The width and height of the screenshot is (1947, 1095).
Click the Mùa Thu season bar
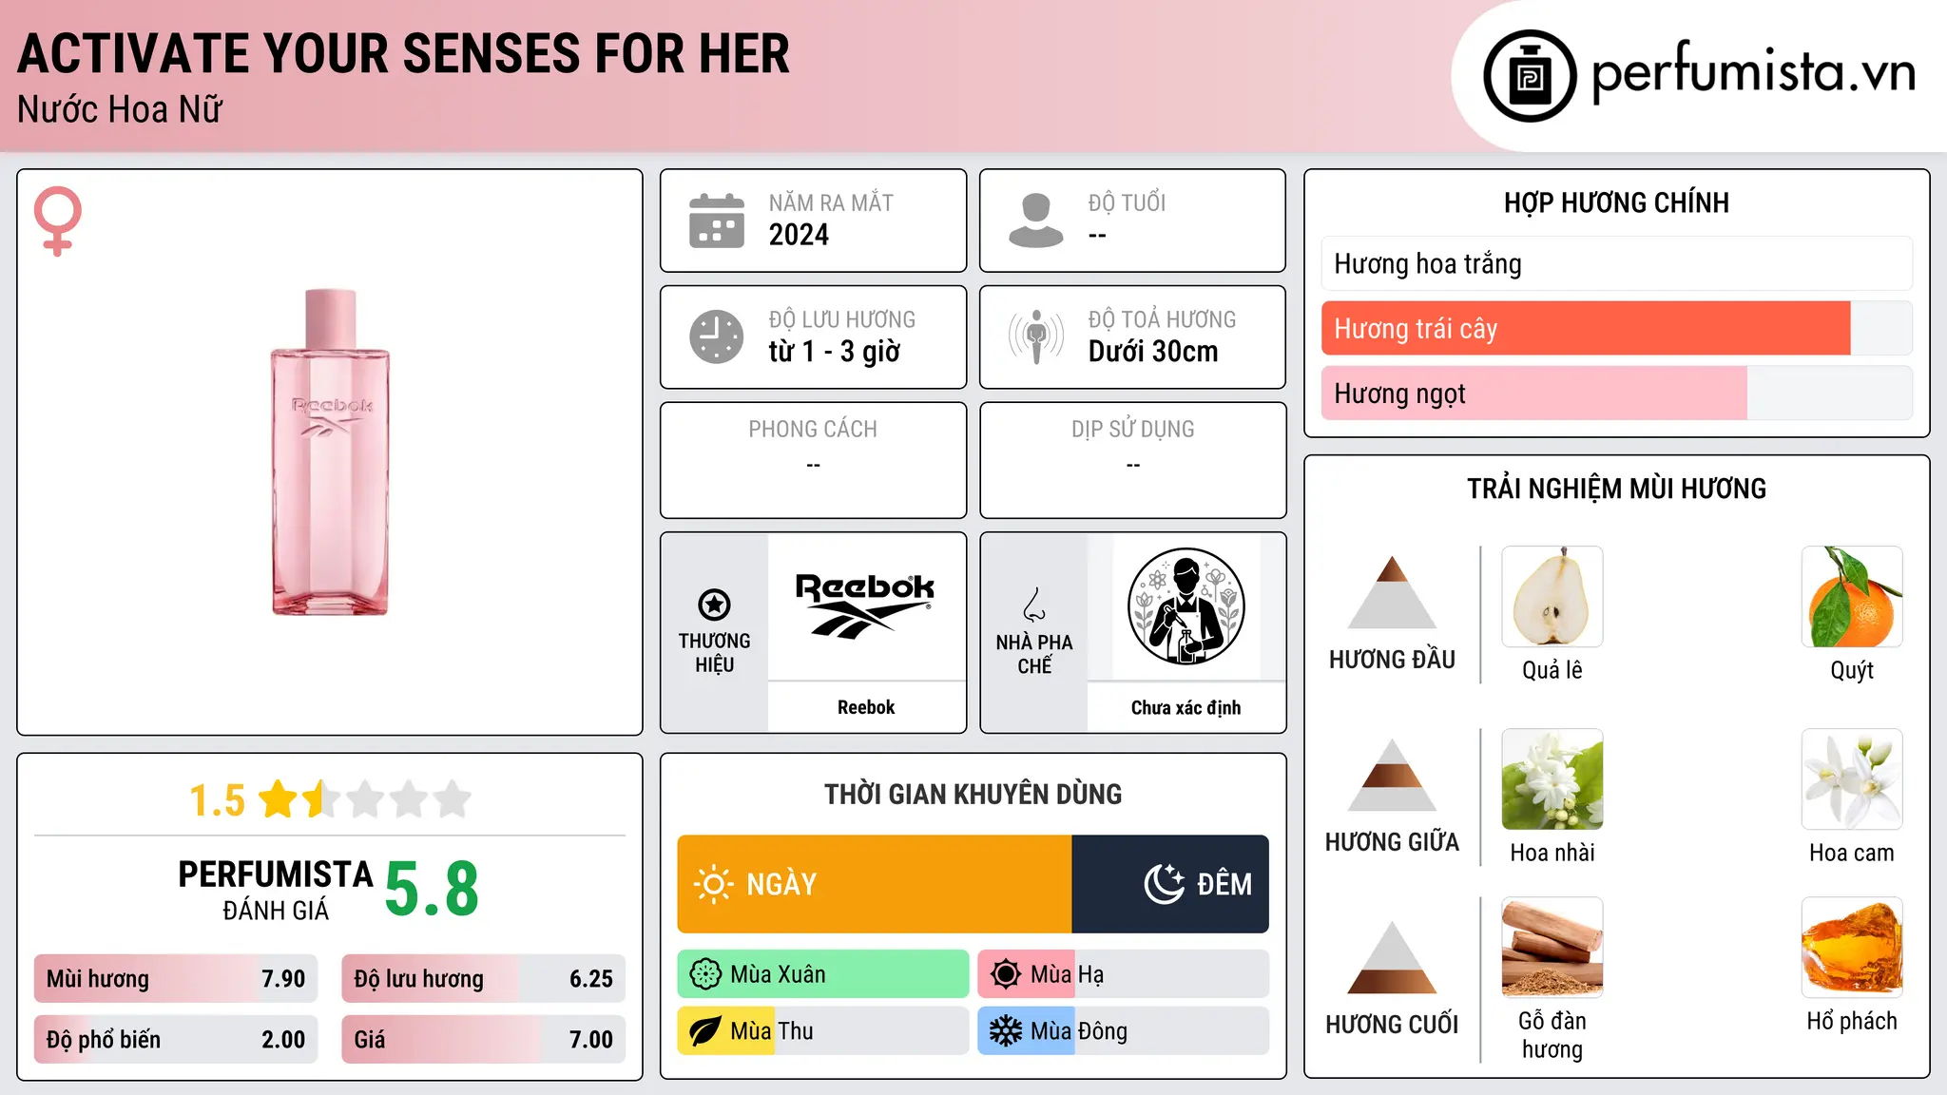pos(823,1031)
